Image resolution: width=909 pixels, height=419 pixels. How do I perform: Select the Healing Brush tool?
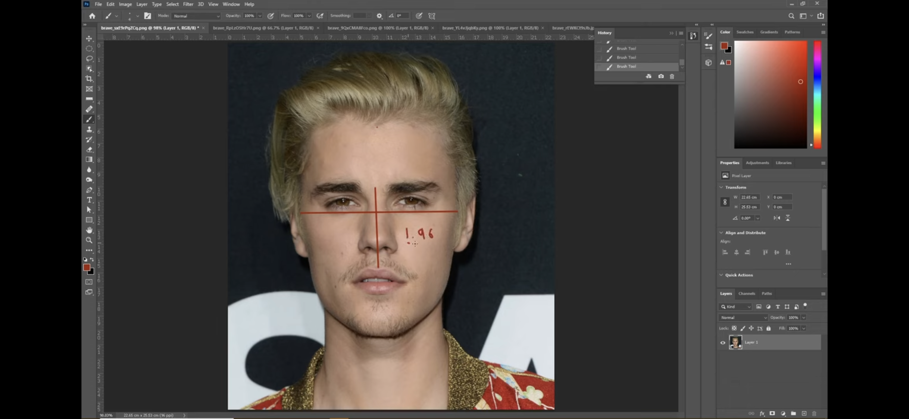[x=89, y=109]
